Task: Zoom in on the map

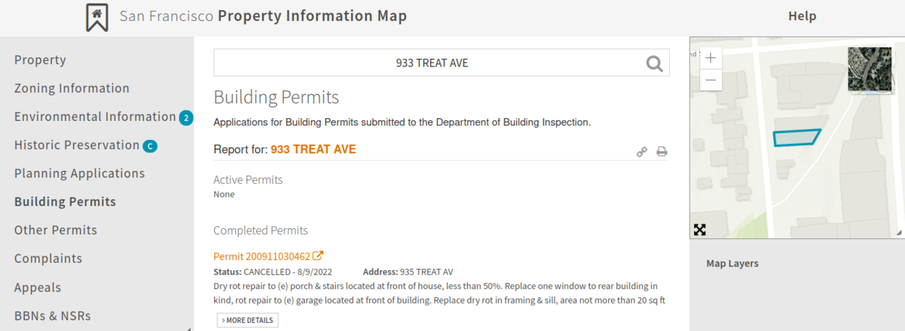Action: pyautogui.click(x=711, y=58)
